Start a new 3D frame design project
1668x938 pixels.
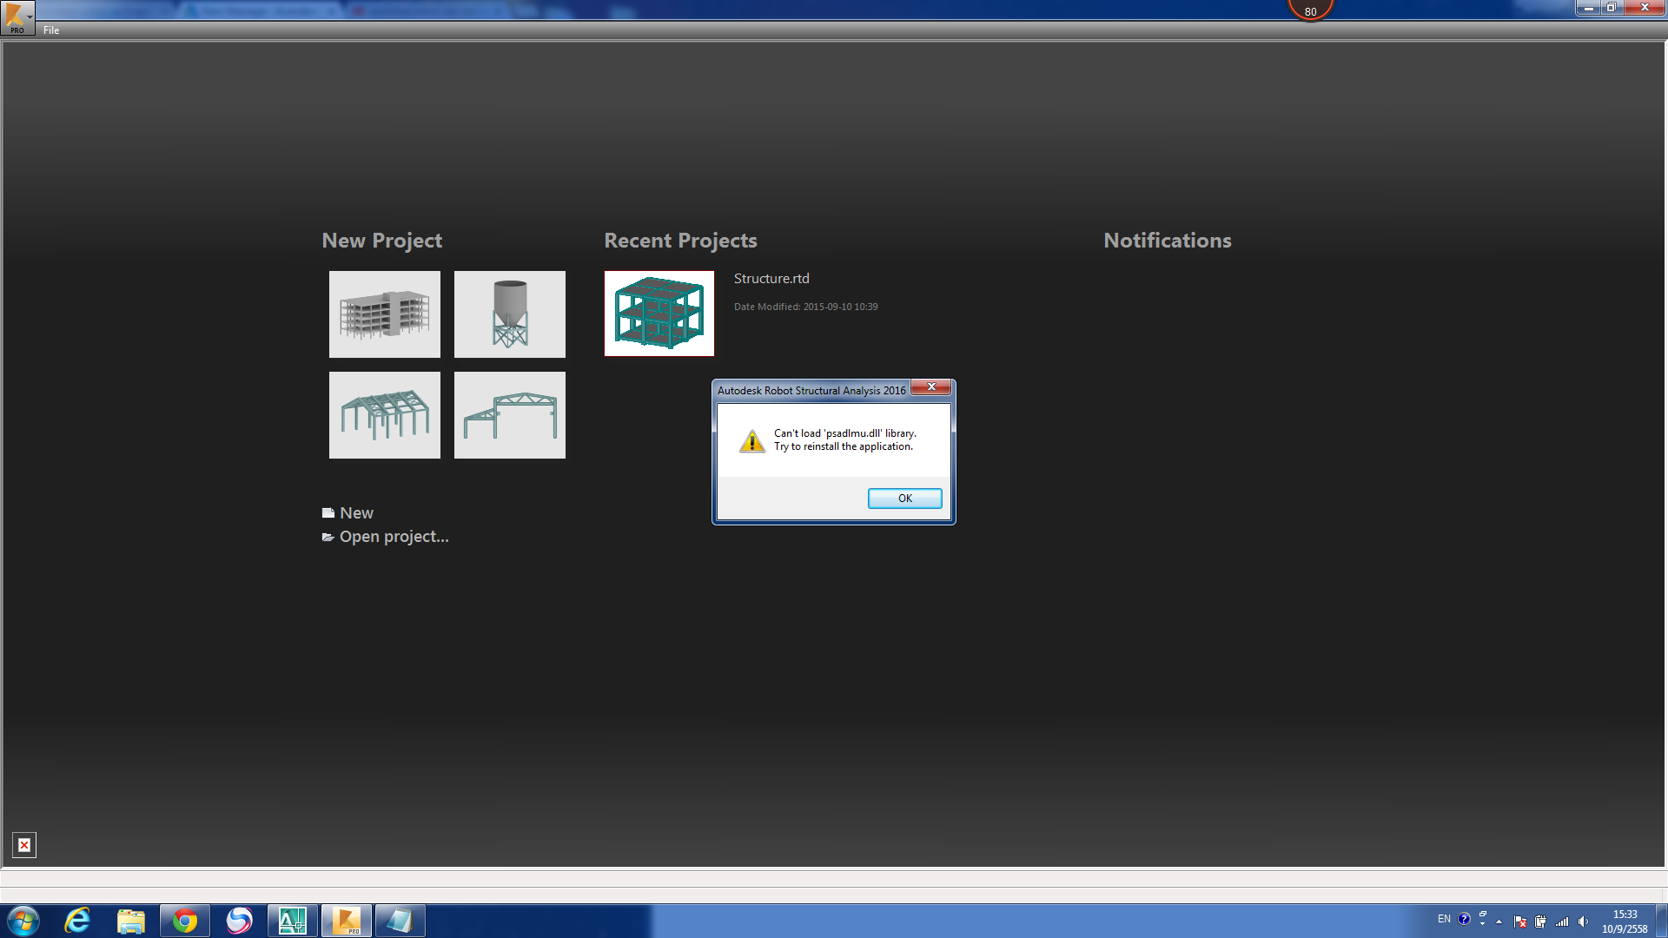pos(384,414)
